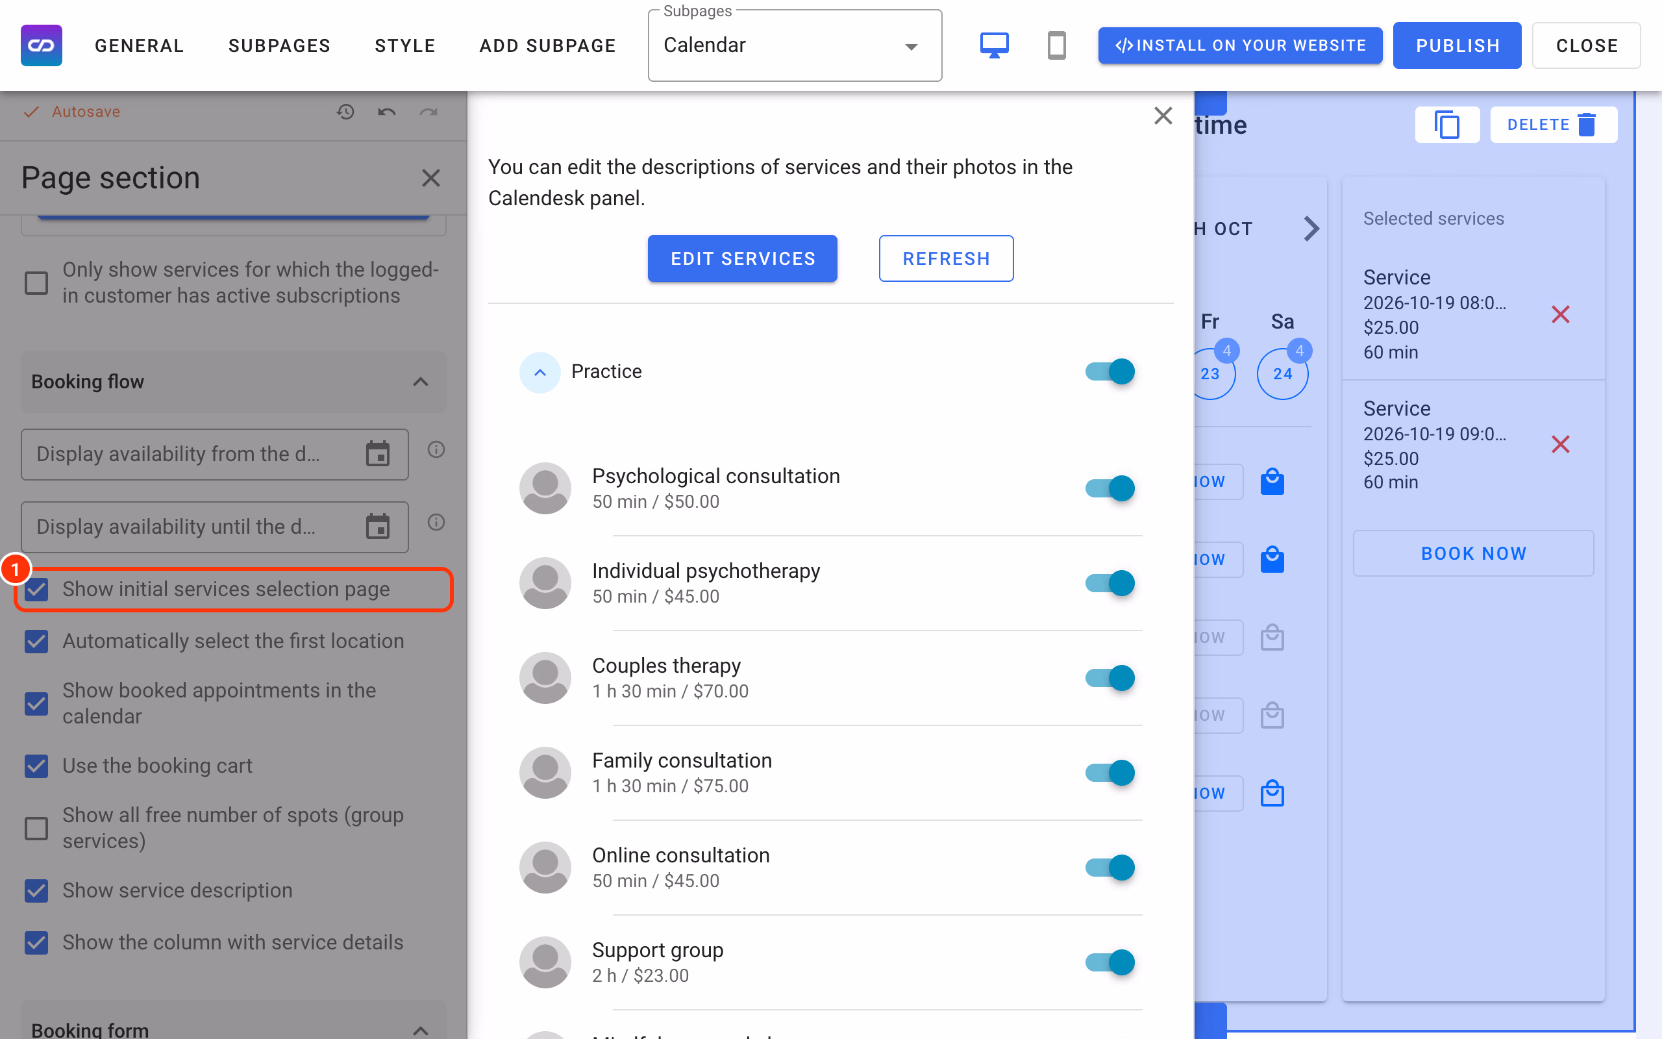The height and width of the screenshot is (1039, 1662).
Task: Remove the 08:00 selected service
Action: [x=1560, y=315]
